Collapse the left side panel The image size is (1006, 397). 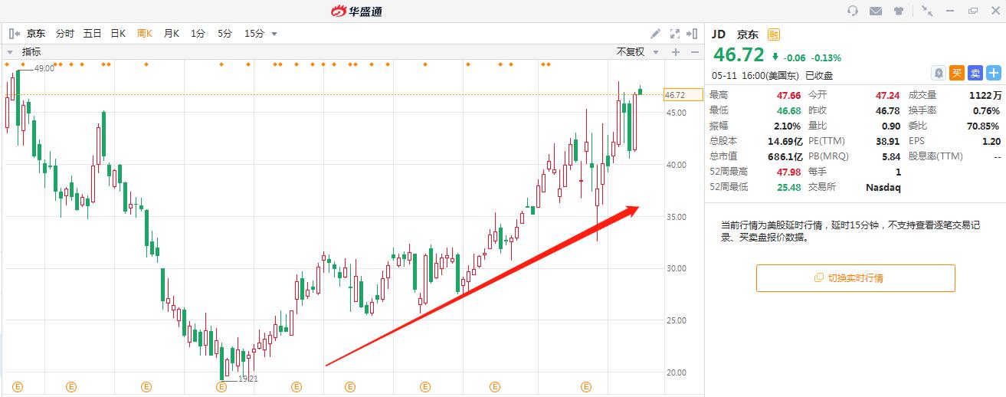14,34
